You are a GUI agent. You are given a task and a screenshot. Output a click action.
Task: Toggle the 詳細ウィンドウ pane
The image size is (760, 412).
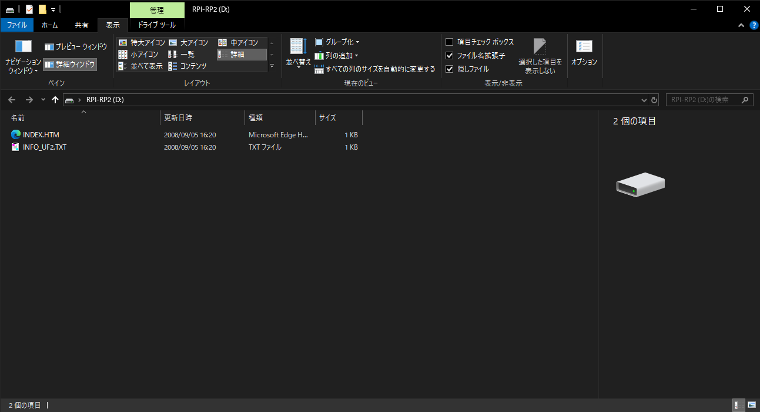point(70,65)
